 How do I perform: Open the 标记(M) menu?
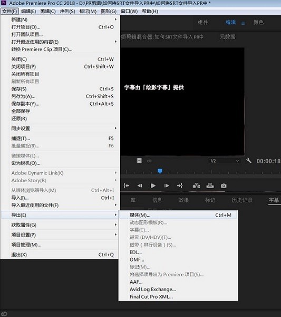[x=88, y=11]
